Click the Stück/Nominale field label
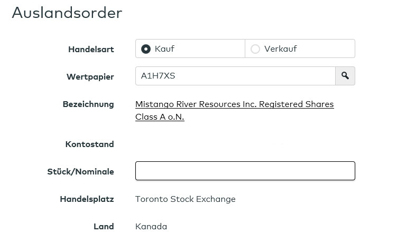The height and width of the screenshot is (243, 406). tap(80, 171)
